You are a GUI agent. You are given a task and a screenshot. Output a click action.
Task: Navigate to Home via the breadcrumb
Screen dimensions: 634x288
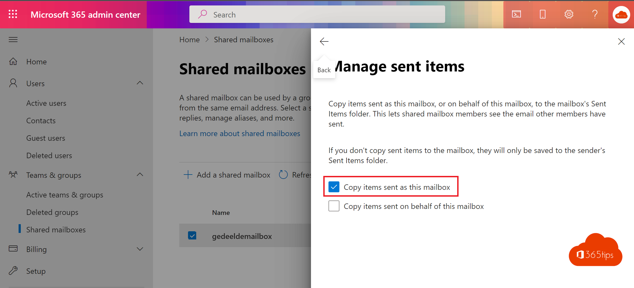tap(189, 40)
